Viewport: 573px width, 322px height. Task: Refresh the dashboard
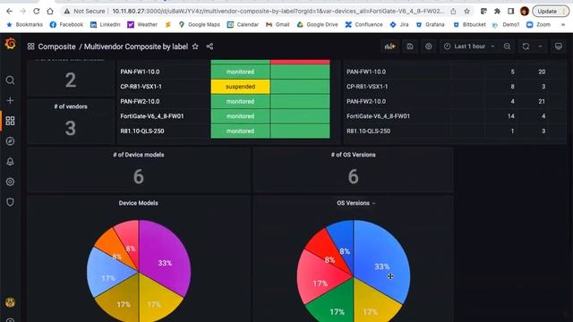click(x=526, y=47)
